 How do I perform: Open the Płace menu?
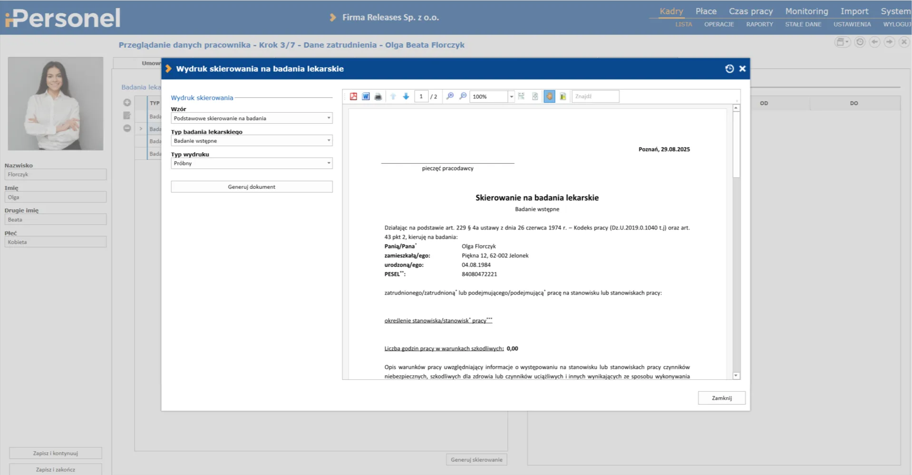coord(706,11)
